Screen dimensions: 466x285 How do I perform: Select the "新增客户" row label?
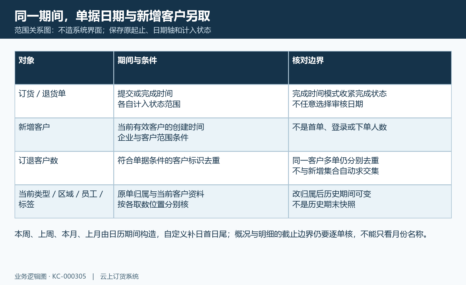tap(34, 127)
